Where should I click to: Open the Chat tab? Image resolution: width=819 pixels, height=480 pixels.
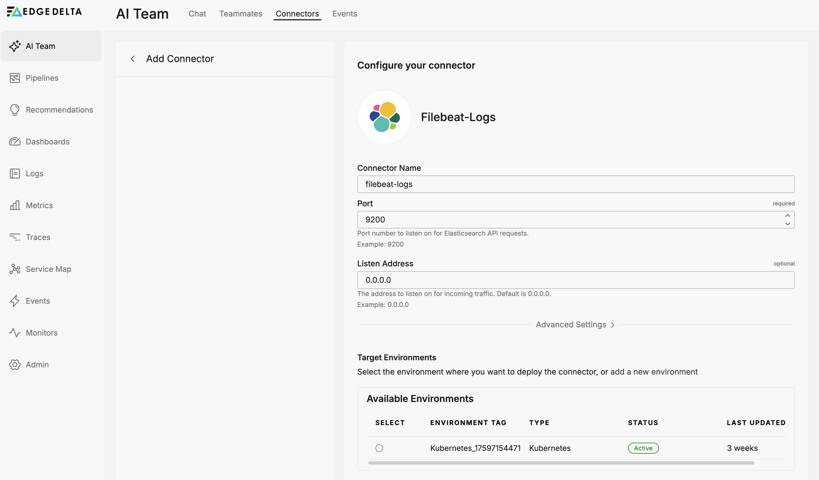(197, 14)
